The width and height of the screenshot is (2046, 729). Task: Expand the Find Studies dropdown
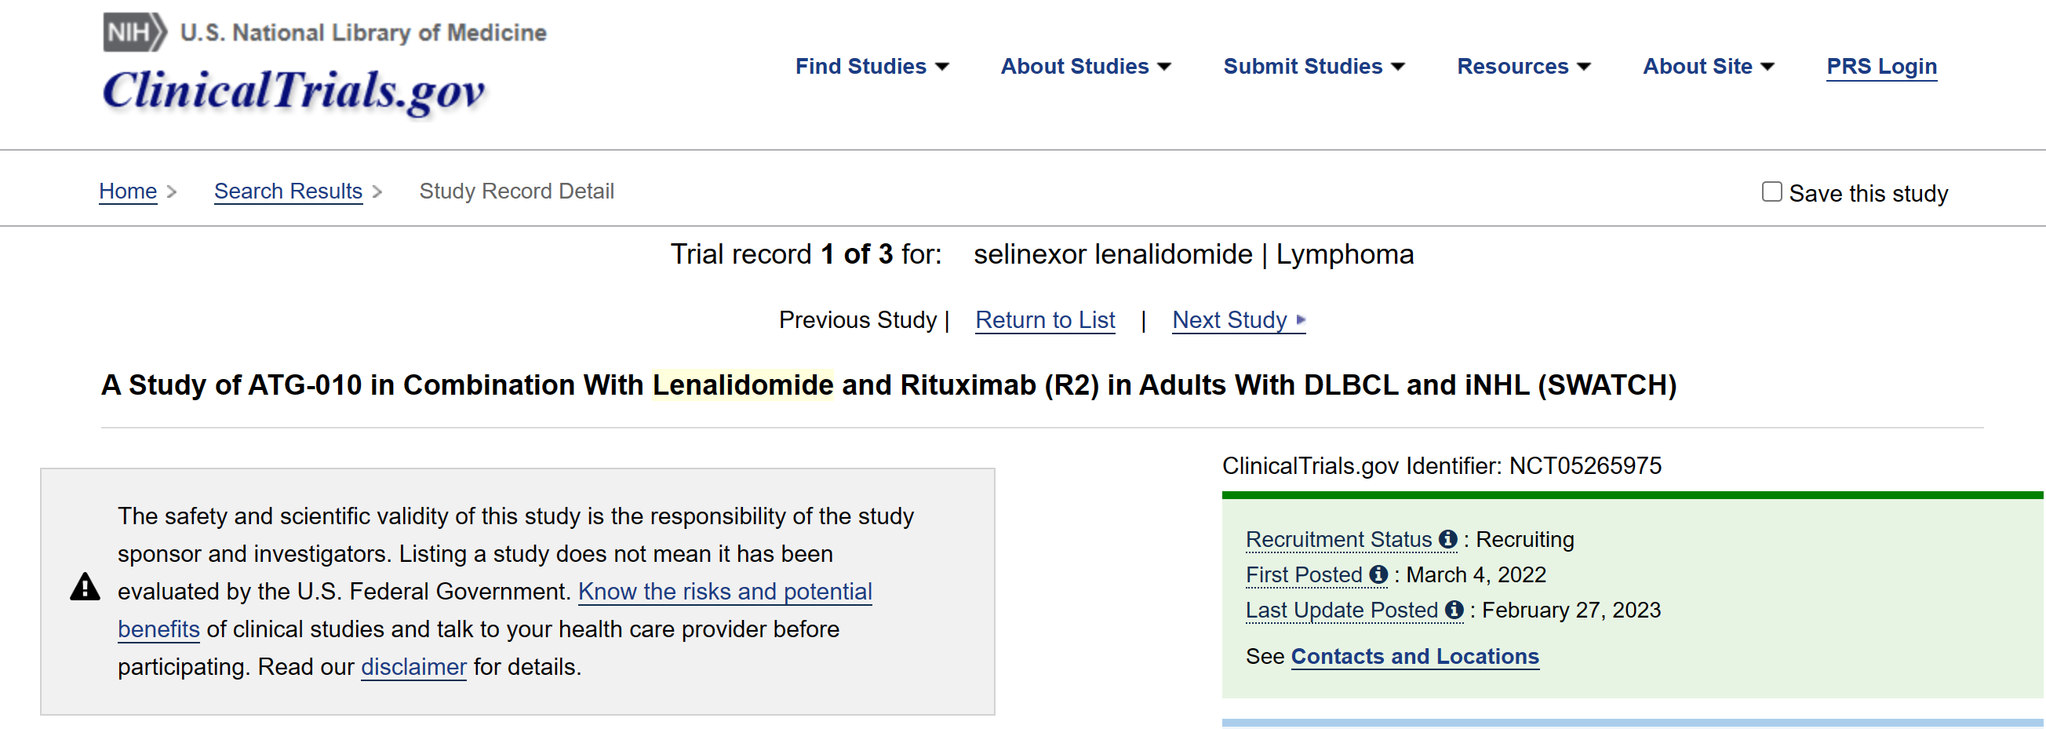coord(872,66)
